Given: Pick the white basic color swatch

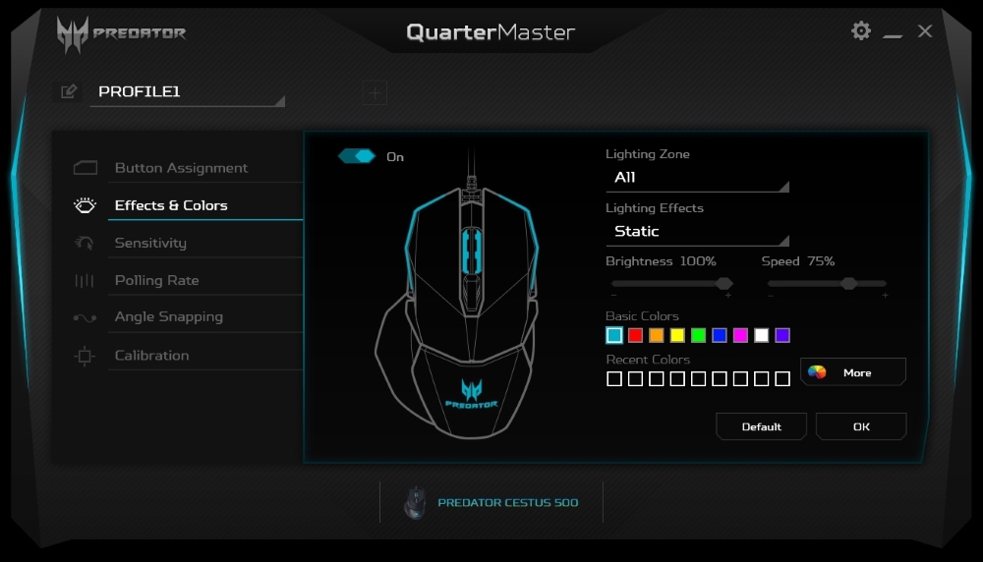Looking at the screenshot, I should tap(761, 335).
